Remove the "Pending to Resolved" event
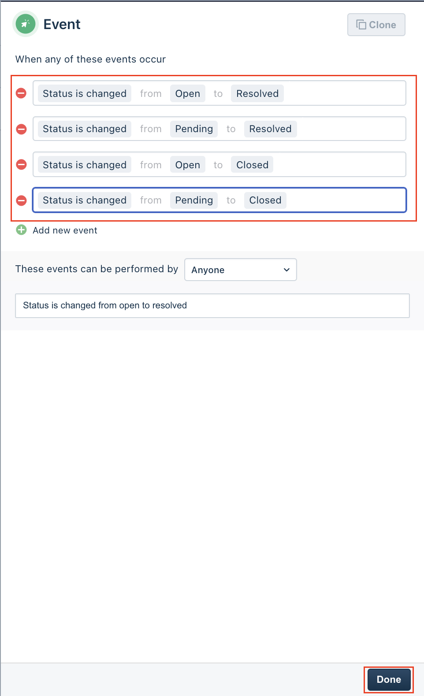The height and width of the screenshot is (696, 424). coord(21,129)
